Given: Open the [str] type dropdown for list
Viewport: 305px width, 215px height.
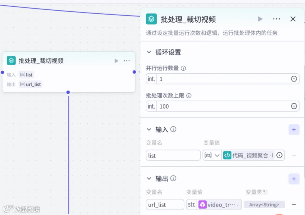Looking at the screenshot, I should click(212, 156).
